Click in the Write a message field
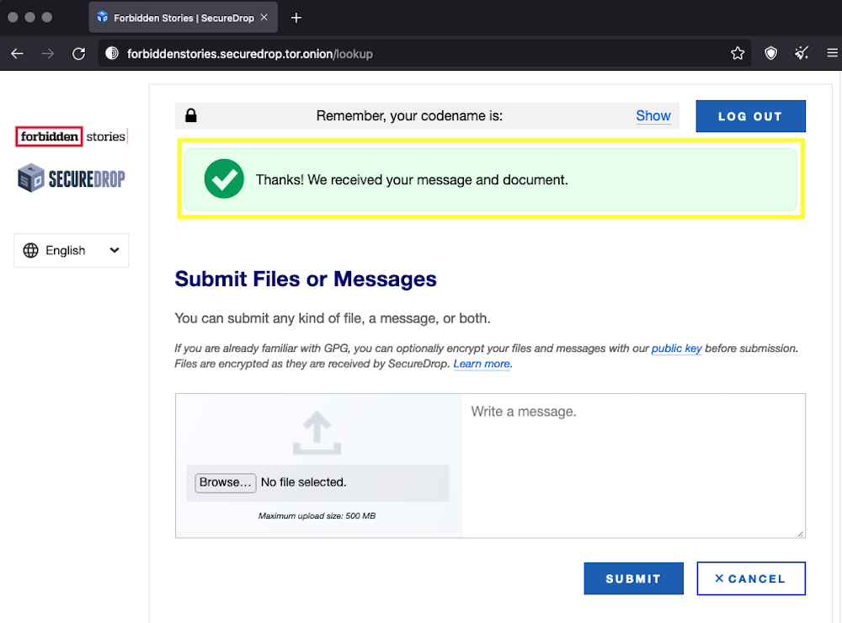This screenshot has width=842, height=623. (x=632, y=463)
